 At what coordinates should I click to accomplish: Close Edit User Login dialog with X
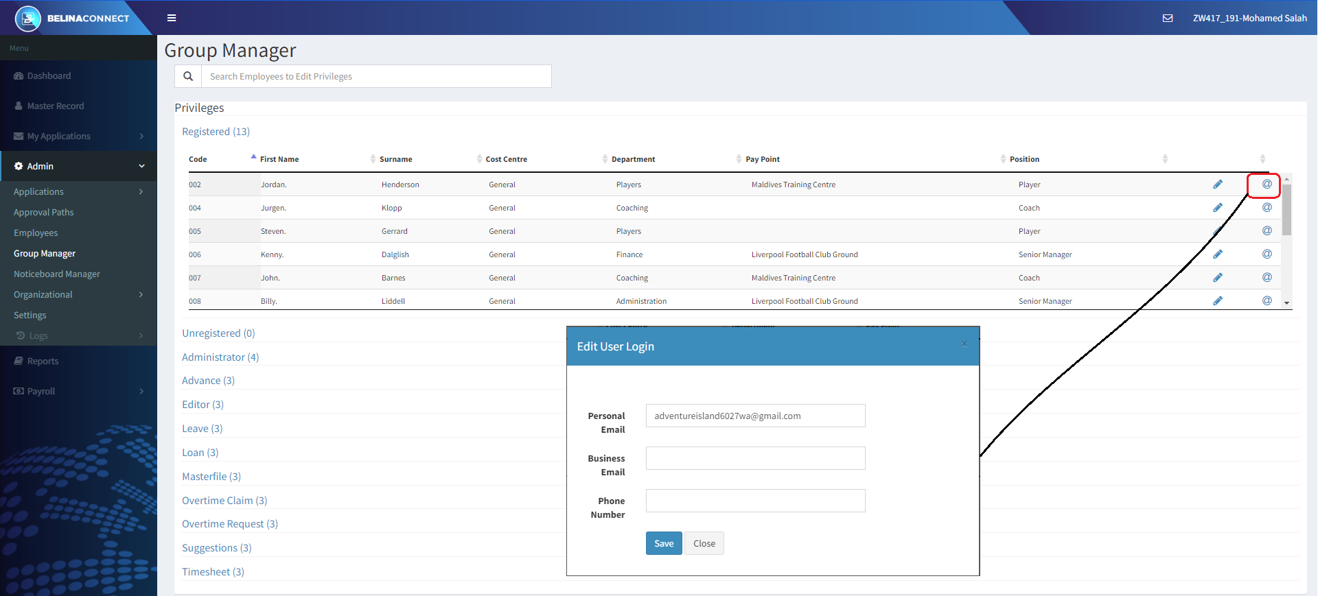pos(964,344)
